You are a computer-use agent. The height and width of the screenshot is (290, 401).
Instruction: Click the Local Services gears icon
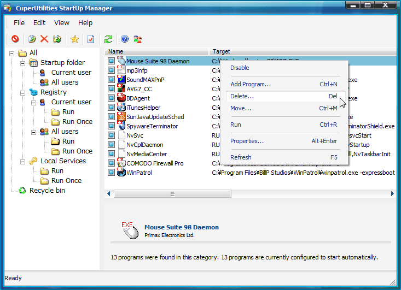(x=33, y=161)
